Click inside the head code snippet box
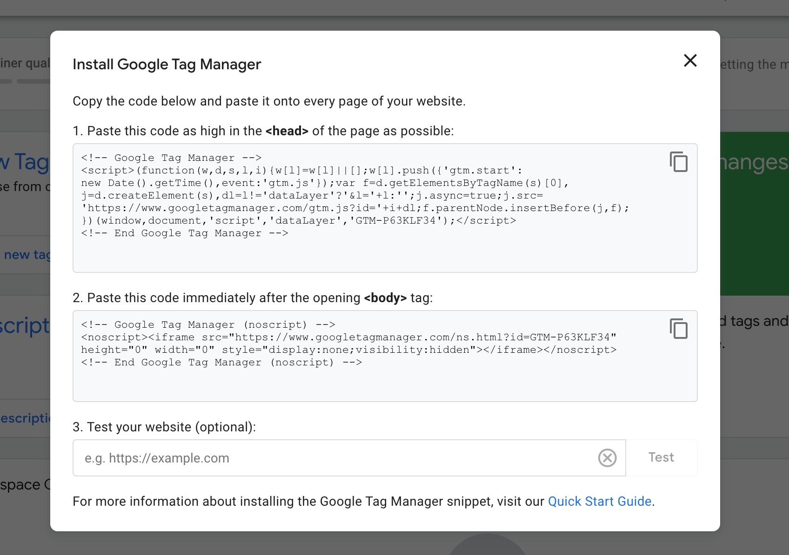This screenshot has width=789, height=555. [x=385, y=208]
